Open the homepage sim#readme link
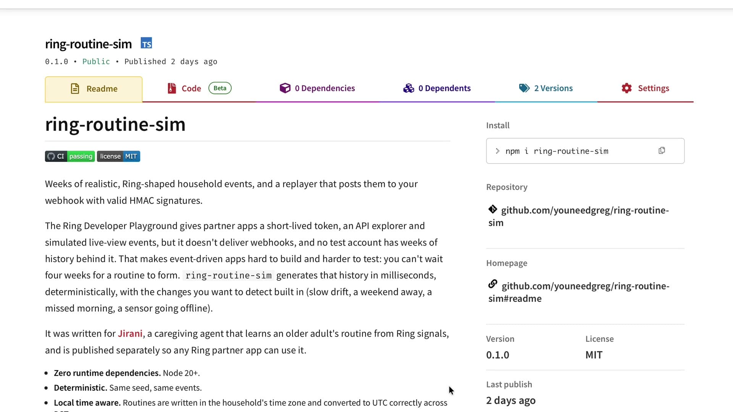733x412 pixels. 579,292
